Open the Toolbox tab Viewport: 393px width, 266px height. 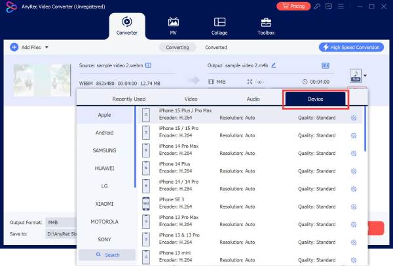266,26
